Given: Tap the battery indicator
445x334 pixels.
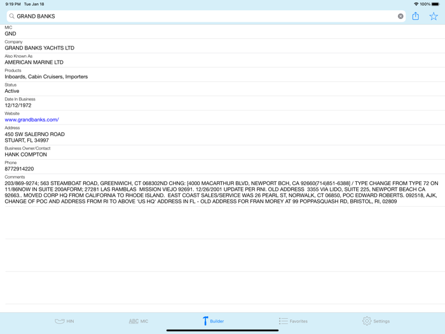Looking at the screenshot, I should (436, 4).
